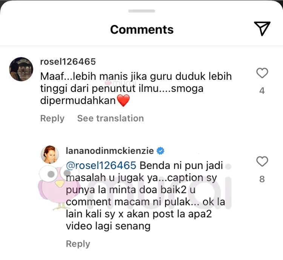Open rosel126465's profile picture
This screenshot has height=260, width=283.
21,69
